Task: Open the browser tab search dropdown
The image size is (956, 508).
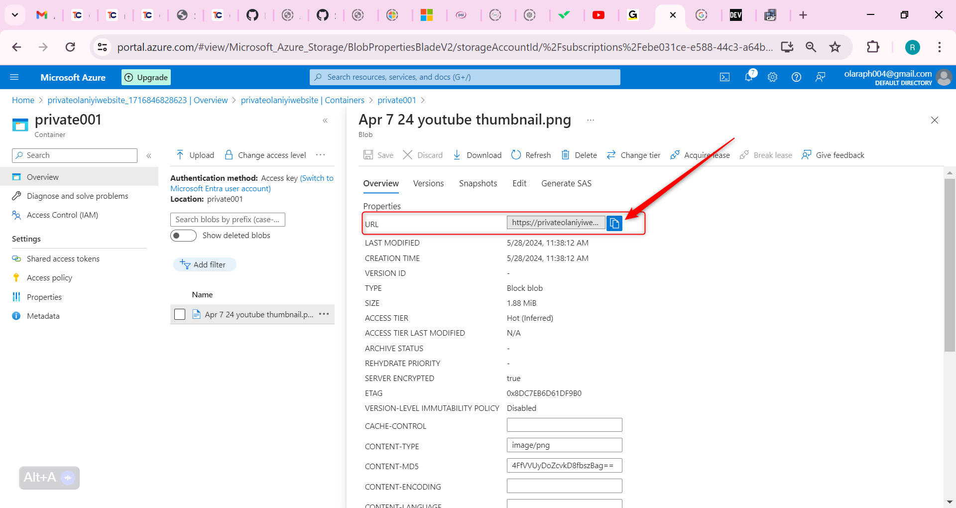Action: pyautogui.click(x=15, y=15)
